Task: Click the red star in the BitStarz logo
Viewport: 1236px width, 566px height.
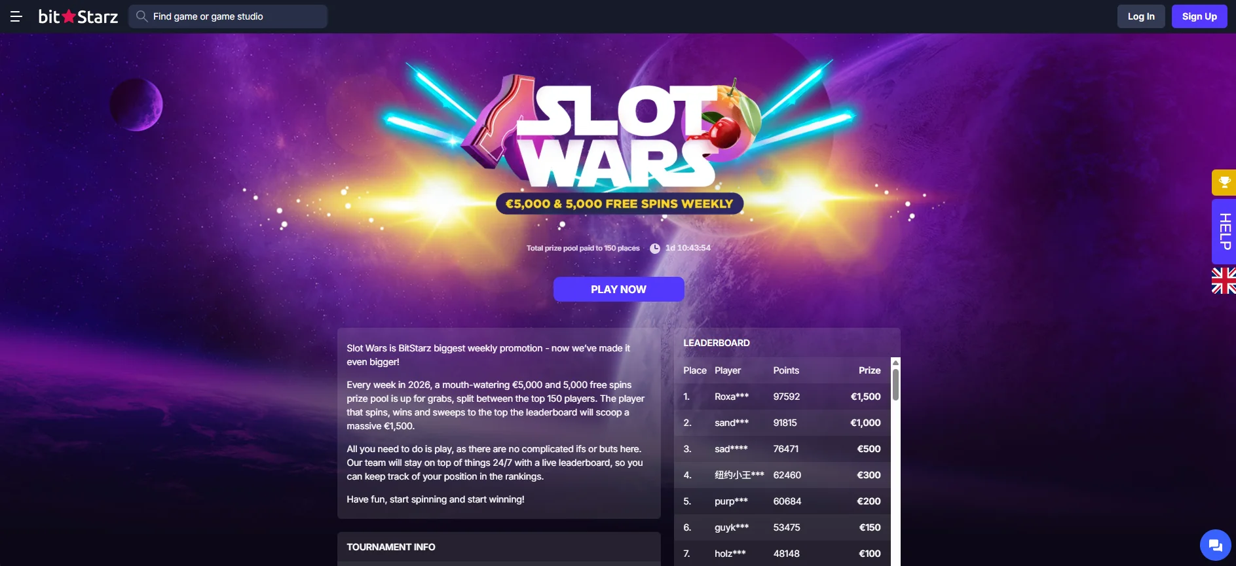Action: pyautogui.click(x=67, y=16)
